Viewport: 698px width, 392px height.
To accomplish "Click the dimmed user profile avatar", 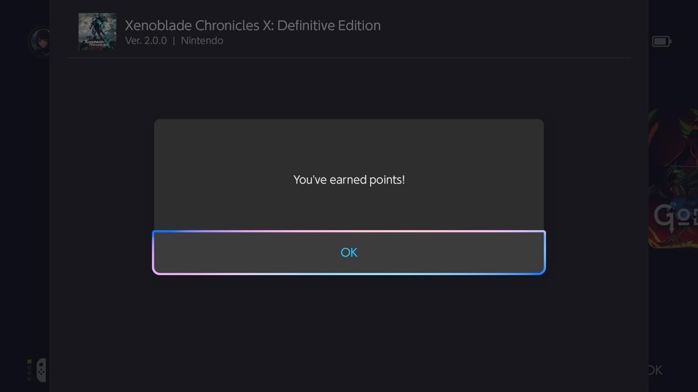I will (x=40, y=41).
